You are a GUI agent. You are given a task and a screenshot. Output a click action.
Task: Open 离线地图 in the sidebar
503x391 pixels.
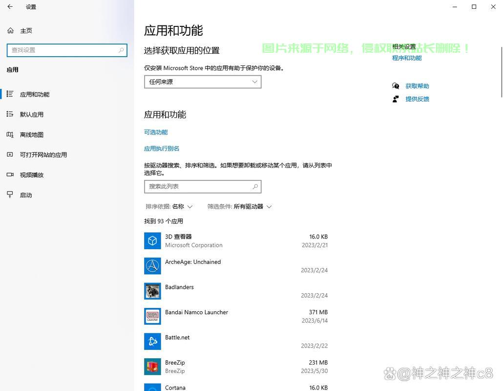click(32, 135)
